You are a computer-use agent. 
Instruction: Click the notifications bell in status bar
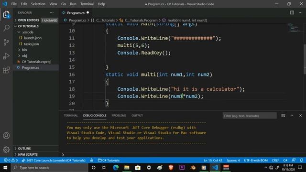coord(302,161)
